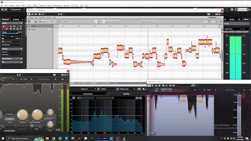Expand the Track Versions section

[12, 59]
